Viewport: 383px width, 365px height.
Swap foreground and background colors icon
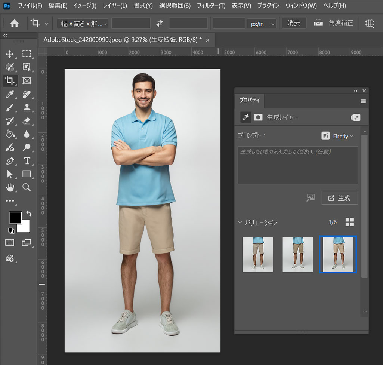pos(29,214)
